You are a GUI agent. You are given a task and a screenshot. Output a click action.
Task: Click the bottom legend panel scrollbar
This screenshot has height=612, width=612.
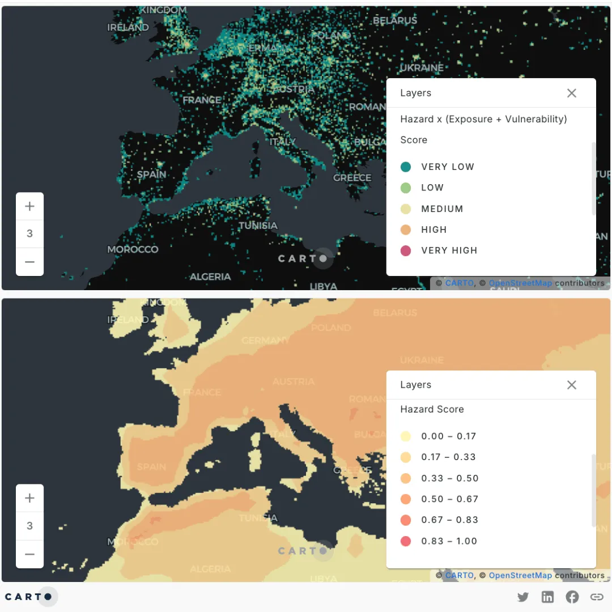click(593, 490)
